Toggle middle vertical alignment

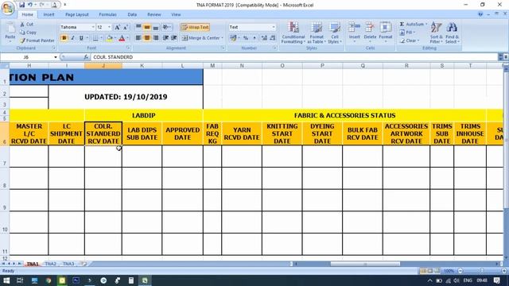pos(147,27)
